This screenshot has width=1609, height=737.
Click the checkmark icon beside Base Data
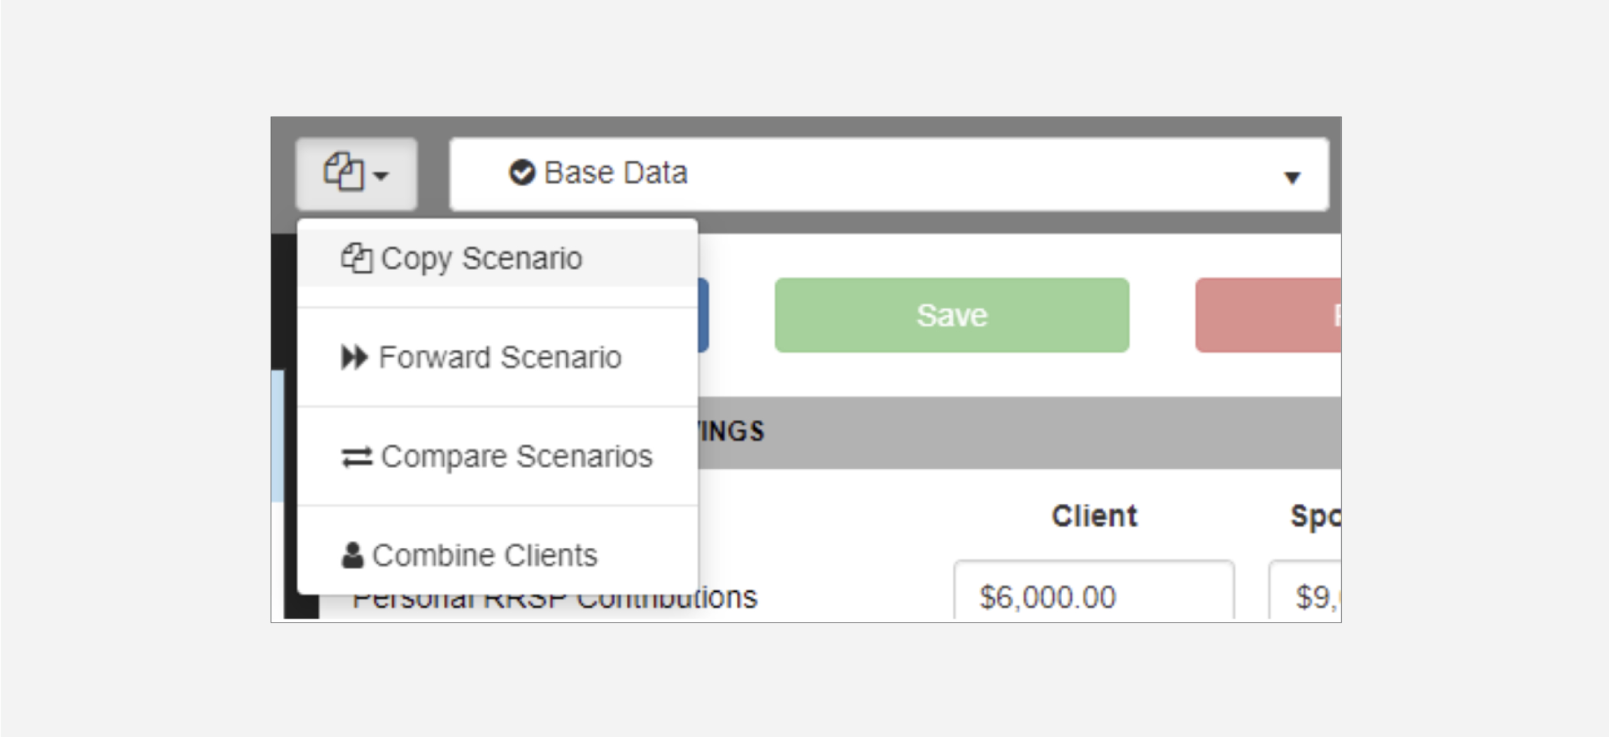[x=522, y=173]
